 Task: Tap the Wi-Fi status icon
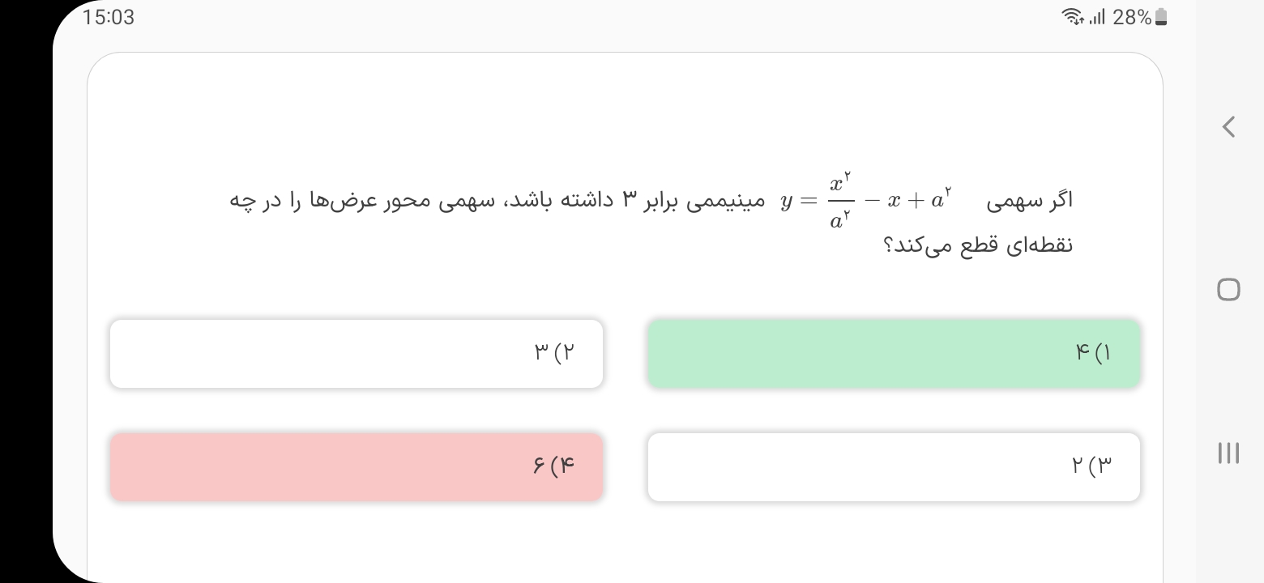[1072, 17]
